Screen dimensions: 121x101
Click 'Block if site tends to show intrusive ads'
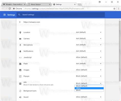[38, 85]
